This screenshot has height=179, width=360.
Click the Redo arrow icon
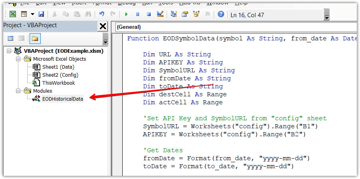click(x=113, y=14)
